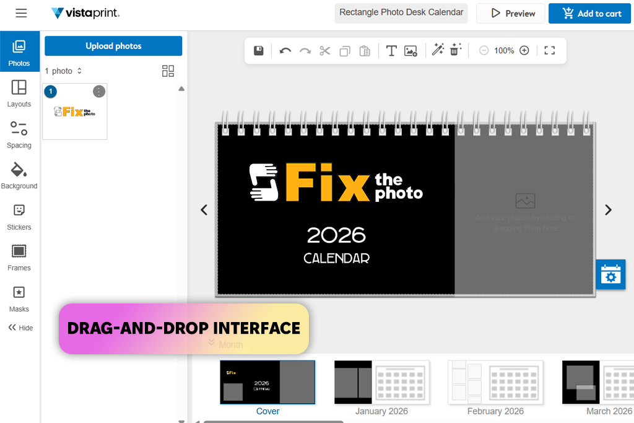The height and width of the screenshot is (423, 634).
Task: Open the Stickers panel
Action: point(19,217)
